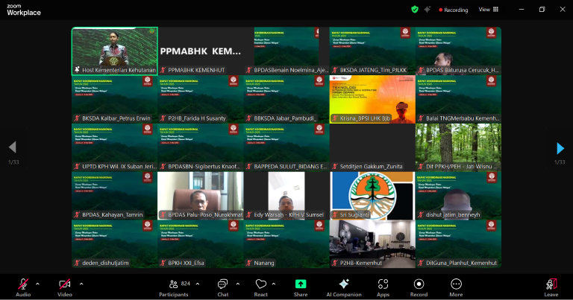
Task: Leave the meeting
Action: tap(551, 285)
